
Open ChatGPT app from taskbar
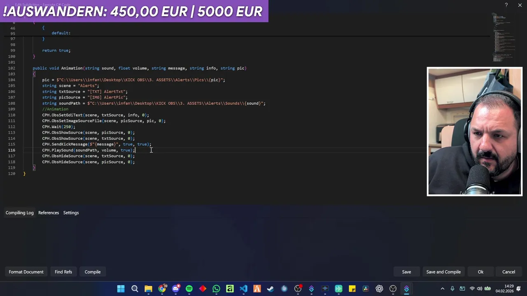pos(379,289)
